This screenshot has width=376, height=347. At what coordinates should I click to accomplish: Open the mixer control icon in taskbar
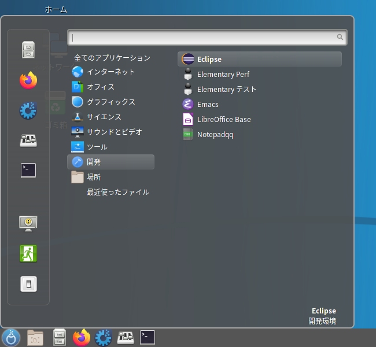[126, 338]
